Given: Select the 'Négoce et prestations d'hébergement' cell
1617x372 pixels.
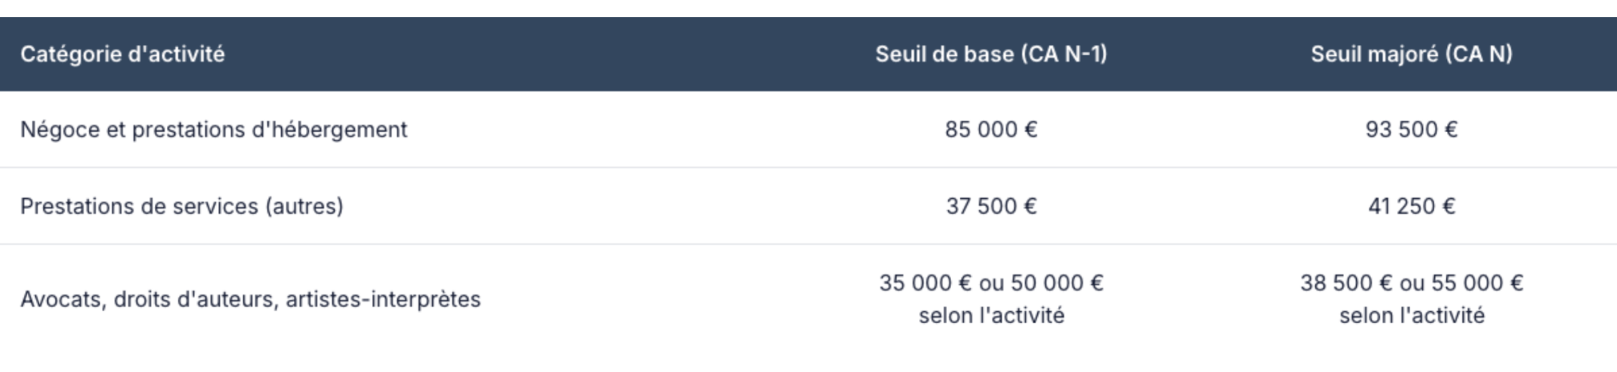Looking at the screenshot, I should 214,129.
